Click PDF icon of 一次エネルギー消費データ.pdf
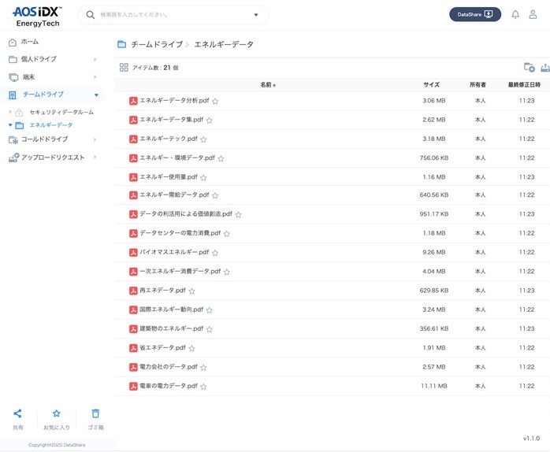This screenshot has height=452, width=550. click(x=133, y=272)
